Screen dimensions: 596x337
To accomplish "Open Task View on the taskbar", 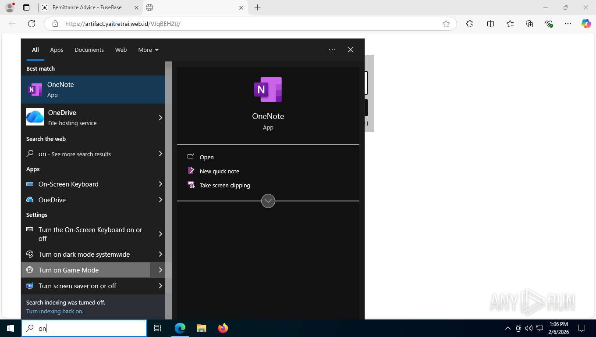I will pos(158,328).
